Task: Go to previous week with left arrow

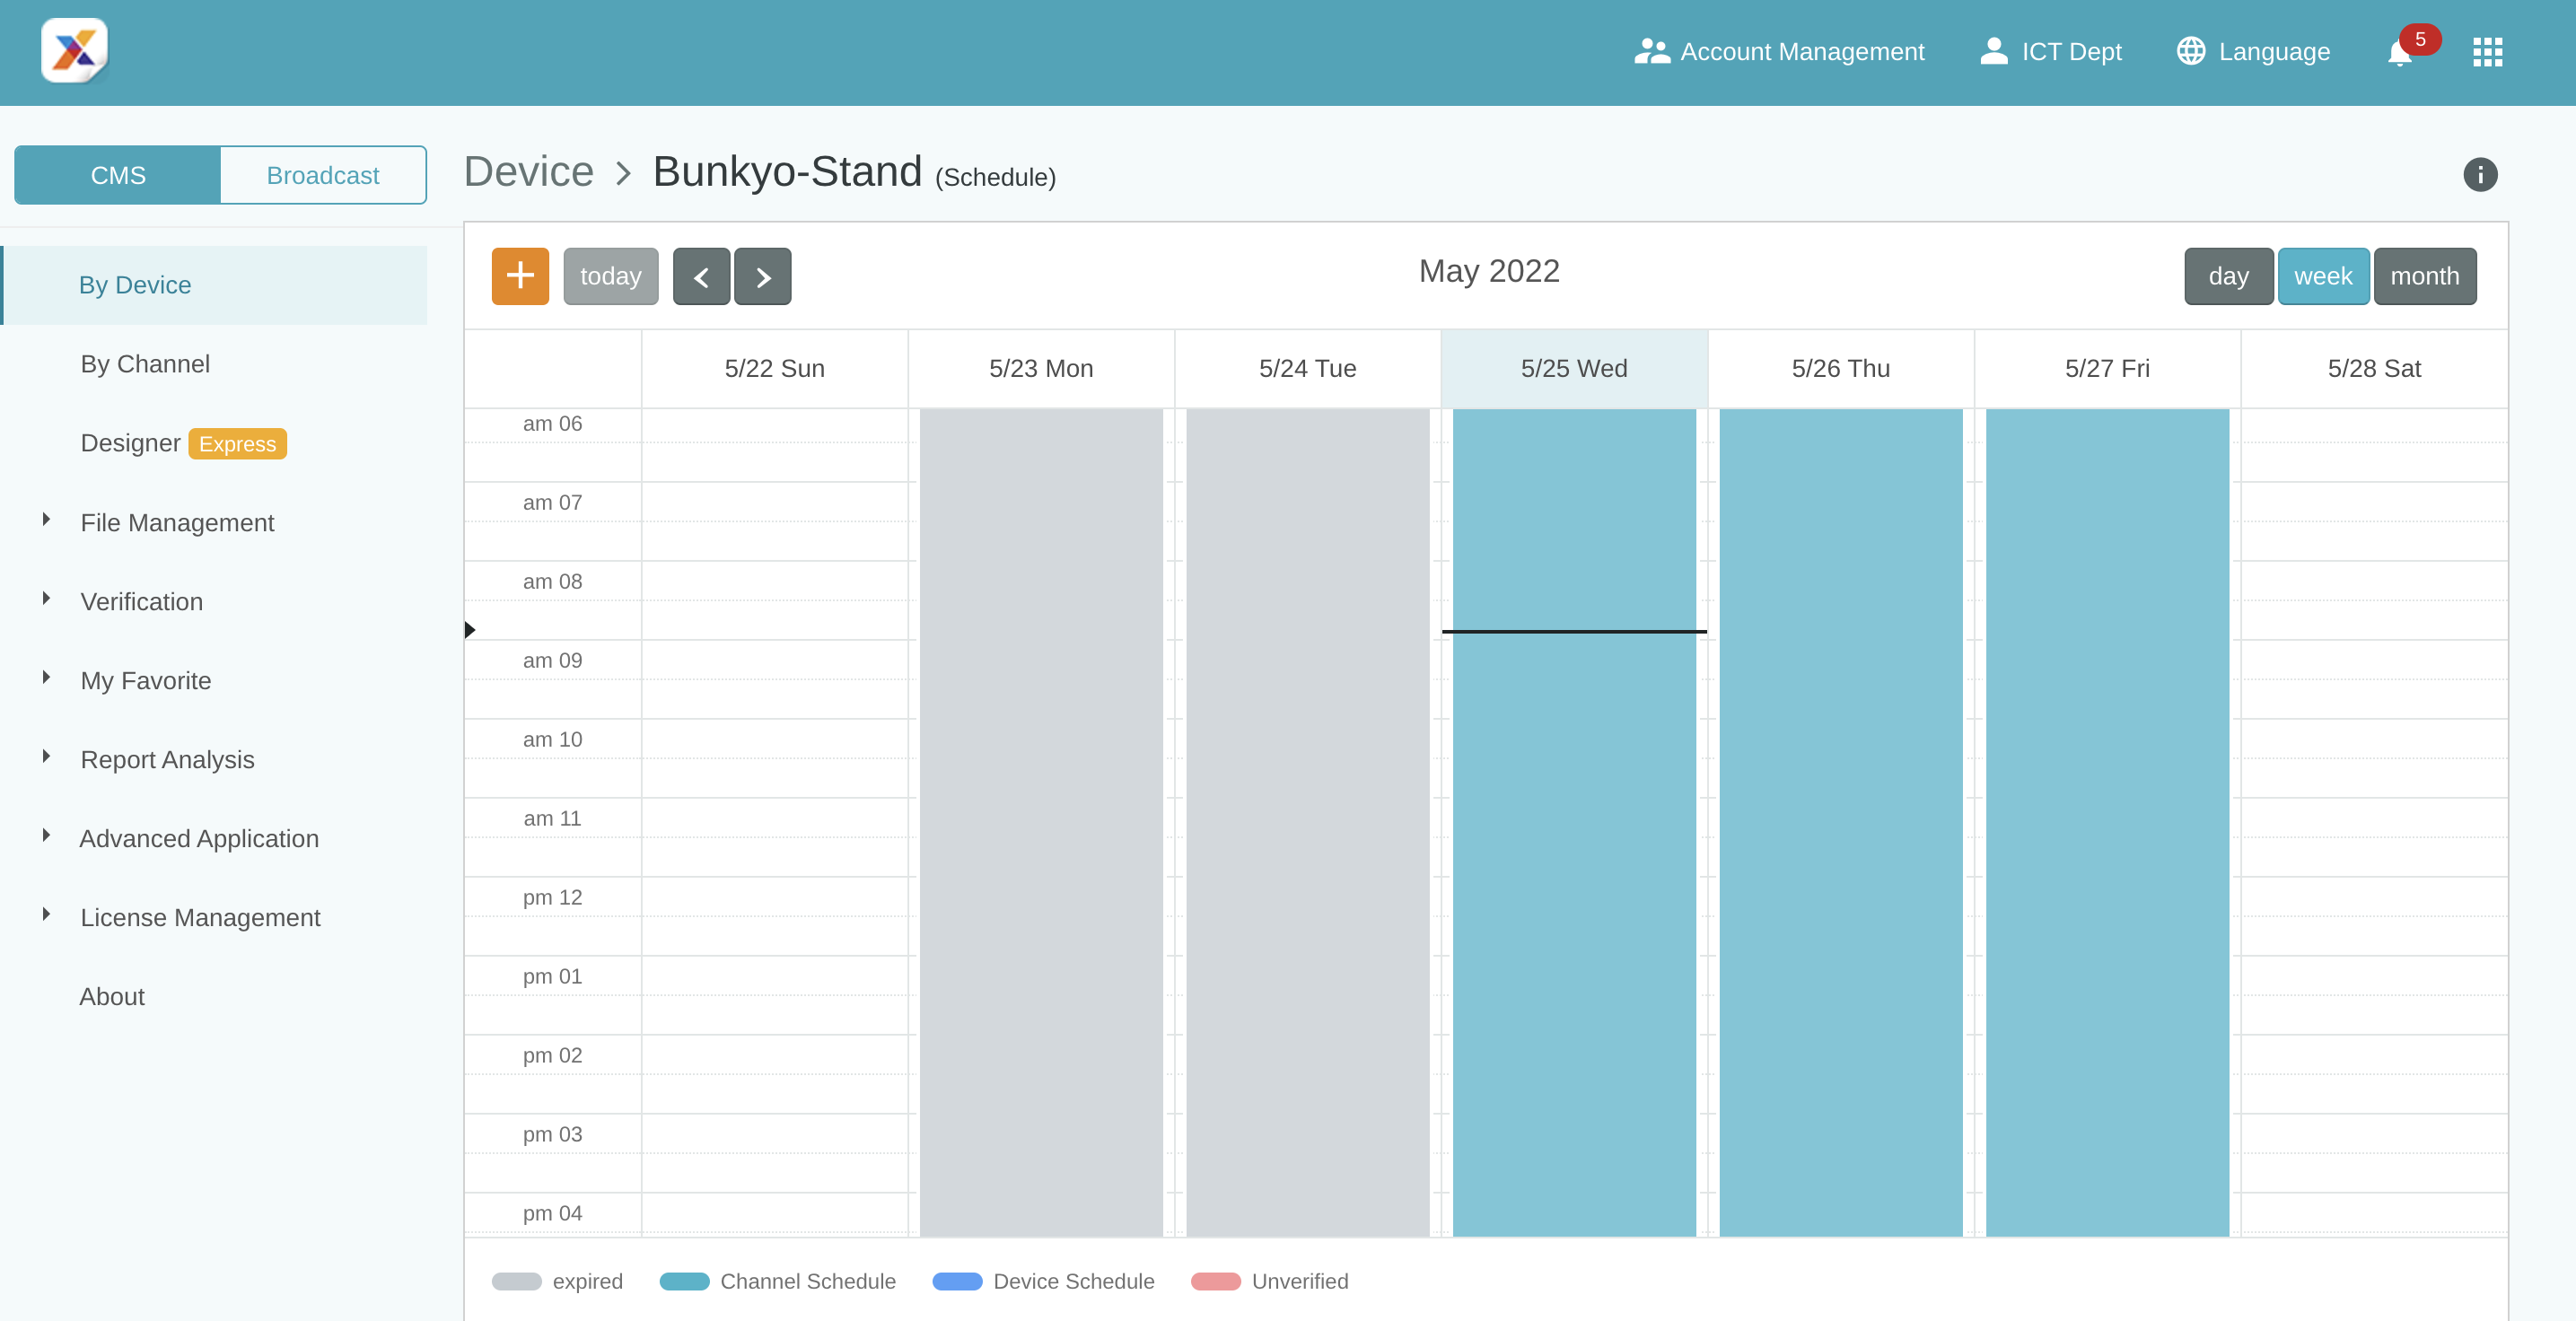Action: (701, 276)
